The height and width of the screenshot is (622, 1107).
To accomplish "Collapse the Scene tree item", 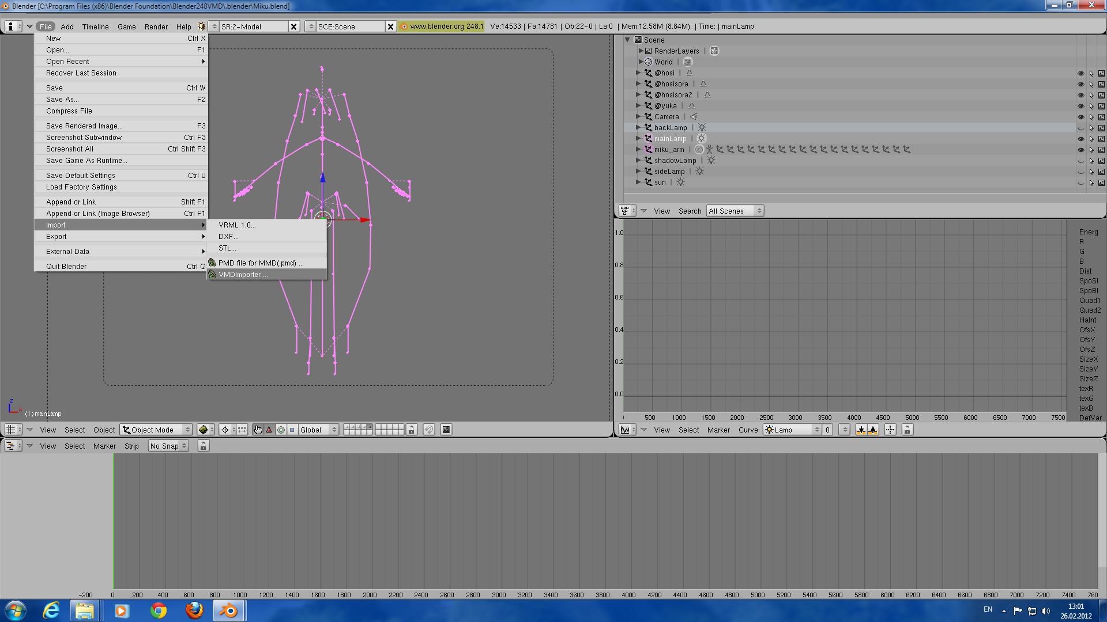I will (628, 40).
